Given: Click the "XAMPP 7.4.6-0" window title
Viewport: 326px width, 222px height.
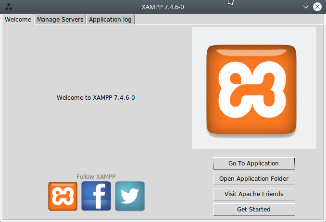Looking at the screenshot, I should coord(163,7).
